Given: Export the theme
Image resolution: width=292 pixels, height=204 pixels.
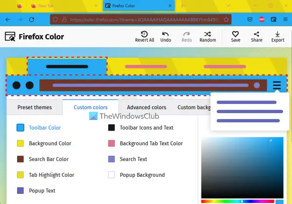Looking at the screenshot, I should click(278, 36).
